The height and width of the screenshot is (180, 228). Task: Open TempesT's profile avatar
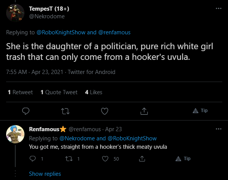pyautogui.click(x=15, y=13)
